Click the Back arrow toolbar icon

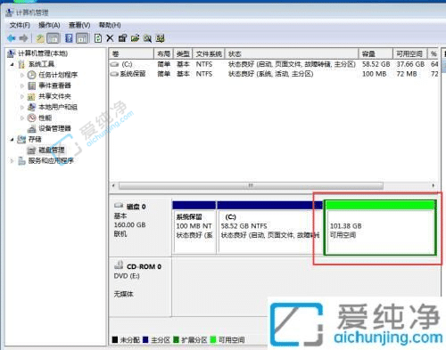pos(12,38)
